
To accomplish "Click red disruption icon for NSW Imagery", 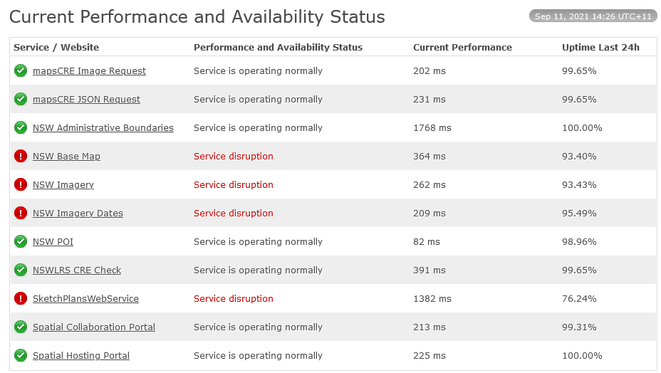I will pyautogui.click(x=20, y=184).
